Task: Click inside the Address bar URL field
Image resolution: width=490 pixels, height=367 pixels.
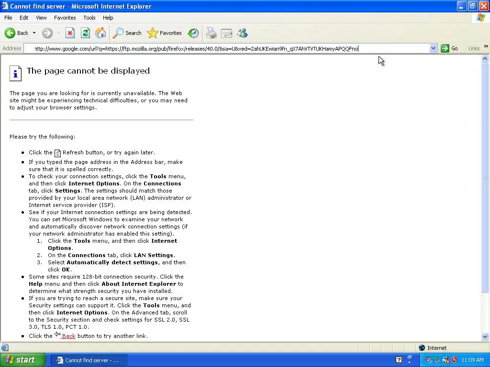Action: (226, 48)
